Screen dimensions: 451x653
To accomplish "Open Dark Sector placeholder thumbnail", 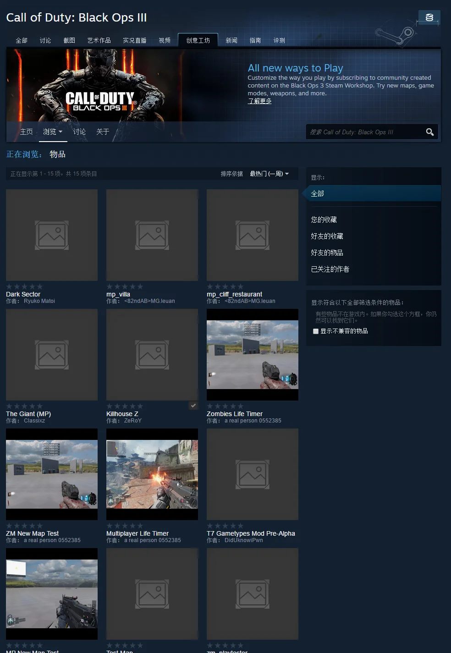I will coord(52,235).
